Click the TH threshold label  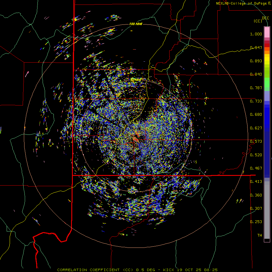(x=260, y=235)
